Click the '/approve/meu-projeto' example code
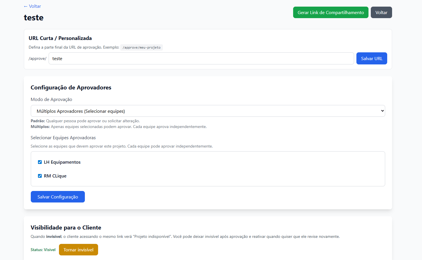The image size is (422, 260). pos(142,47)
